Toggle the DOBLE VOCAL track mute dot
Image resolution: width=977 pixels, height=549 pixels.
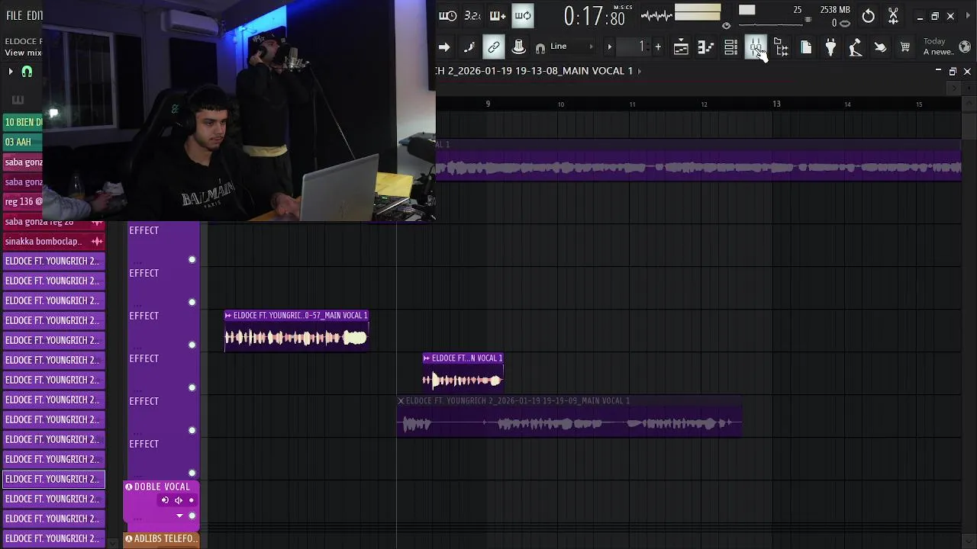pyautogui.click(x=192, y=515)
